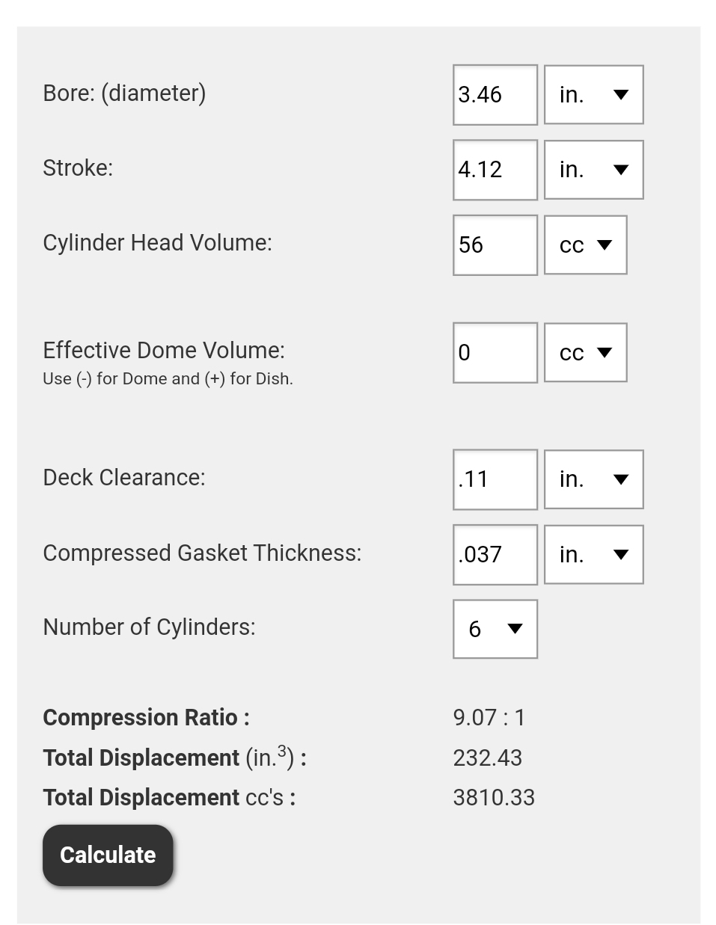
Task: Select the Deck Clearance input field
Action: 495,479
